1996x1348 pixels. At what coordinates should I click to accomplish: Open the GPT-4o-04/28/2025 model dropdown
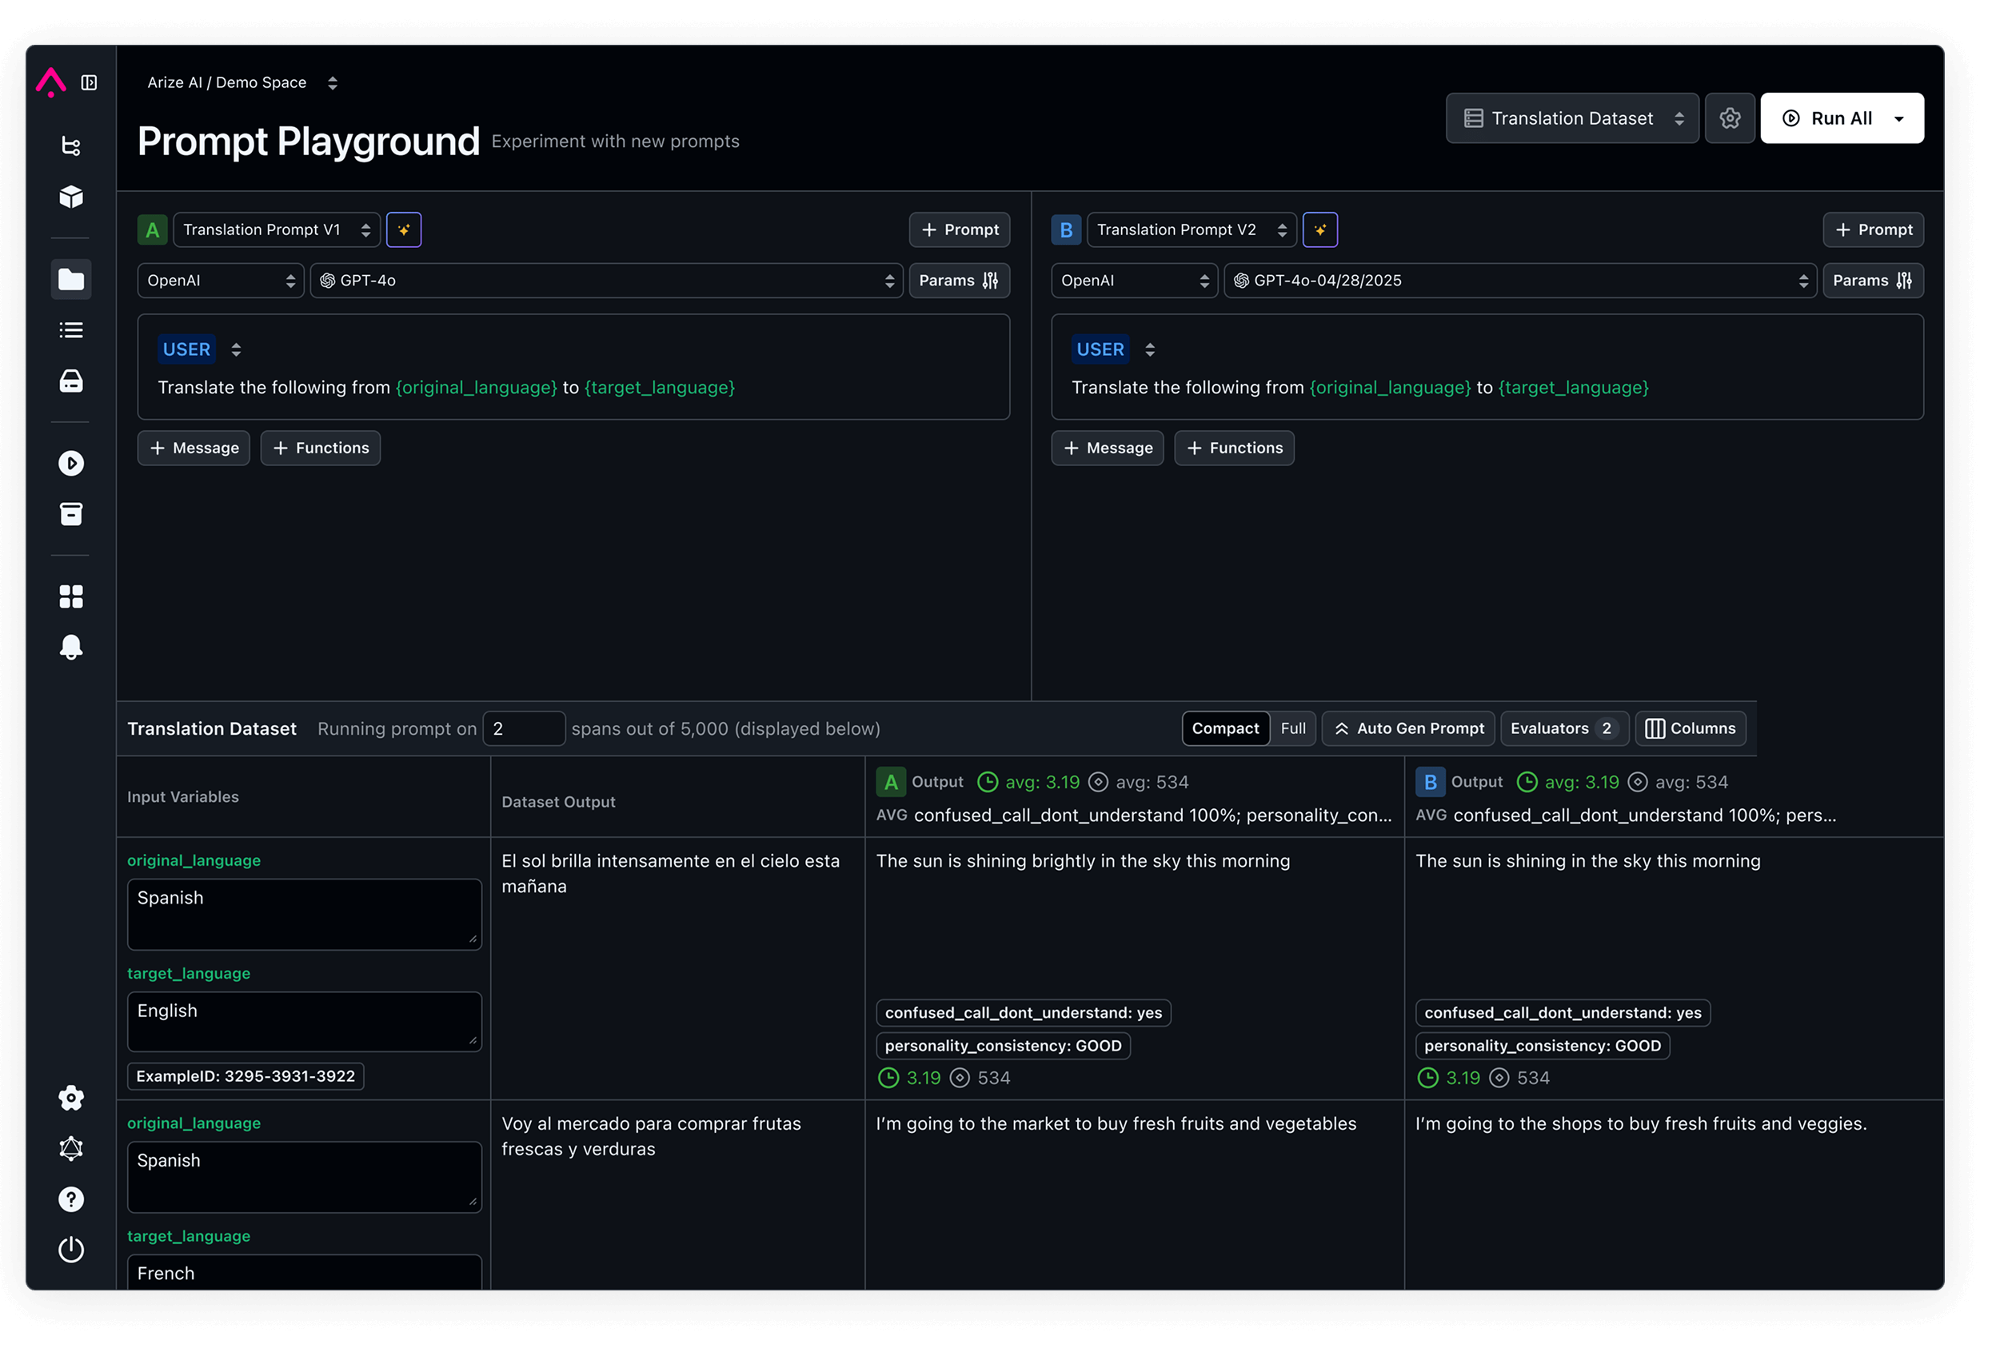click(1519, 281)
